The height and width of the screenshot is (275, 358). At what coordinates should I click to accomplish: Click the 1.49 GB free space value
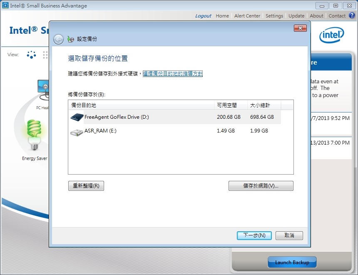coord(226,131)
